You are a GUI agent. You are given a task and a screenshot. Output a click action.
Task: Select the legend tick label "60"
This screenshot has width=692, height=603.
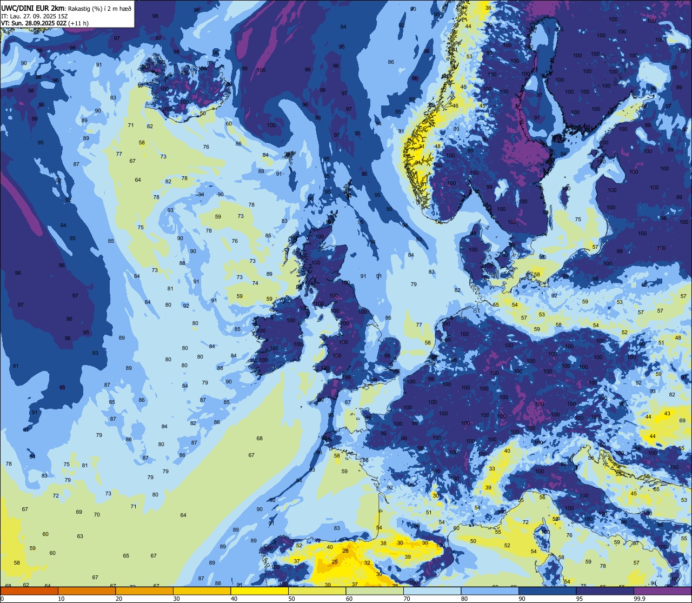tap(349, 599)
